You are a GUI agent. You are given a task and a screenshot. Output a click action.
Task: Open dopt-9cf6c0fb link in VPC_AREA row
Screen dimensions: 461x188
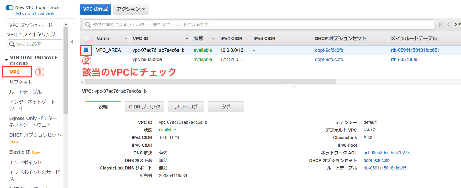click(x=329, y=50)
